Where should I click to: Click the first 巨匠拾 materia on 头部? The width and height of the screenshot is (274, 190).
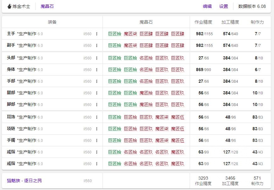(115, 58)
